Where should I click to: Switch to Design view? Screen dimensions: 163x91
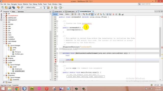click(61, 14)
